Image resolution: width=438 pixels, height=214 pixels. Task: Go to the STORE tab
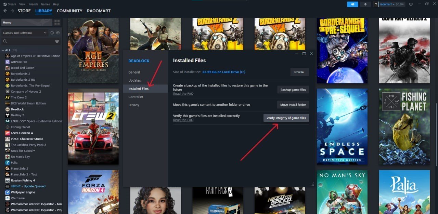[24, 11]
